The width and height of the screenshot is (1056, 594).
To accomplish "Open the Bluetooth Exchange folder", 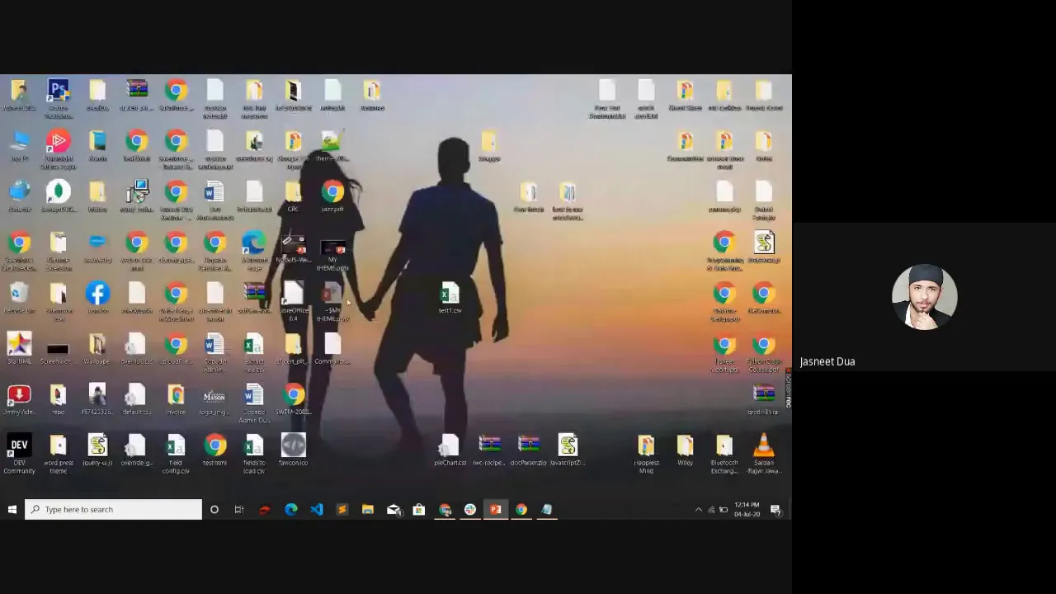I will click(724, 455).
